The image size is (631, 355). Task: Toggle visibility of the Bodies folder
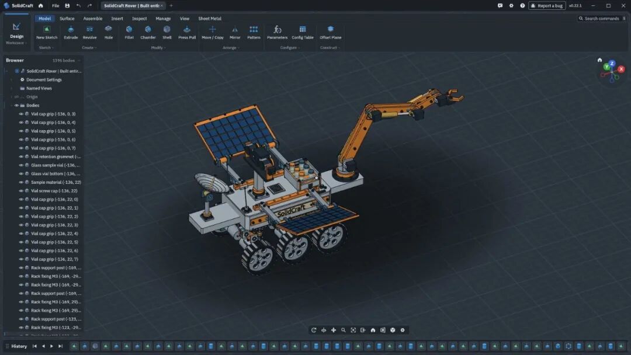click(x=16, y=105)
